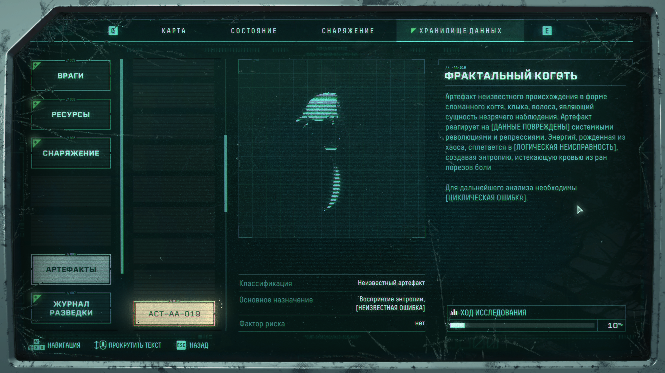Screen dimensions: 665x373
Task: Open the top Снаряжение tab
Action: coord(348,31)
